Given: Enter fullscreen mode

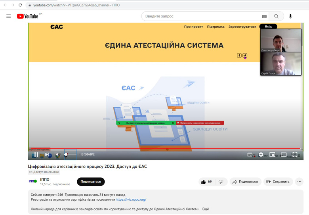Looking at the screenshot, I should coord(295,155).
